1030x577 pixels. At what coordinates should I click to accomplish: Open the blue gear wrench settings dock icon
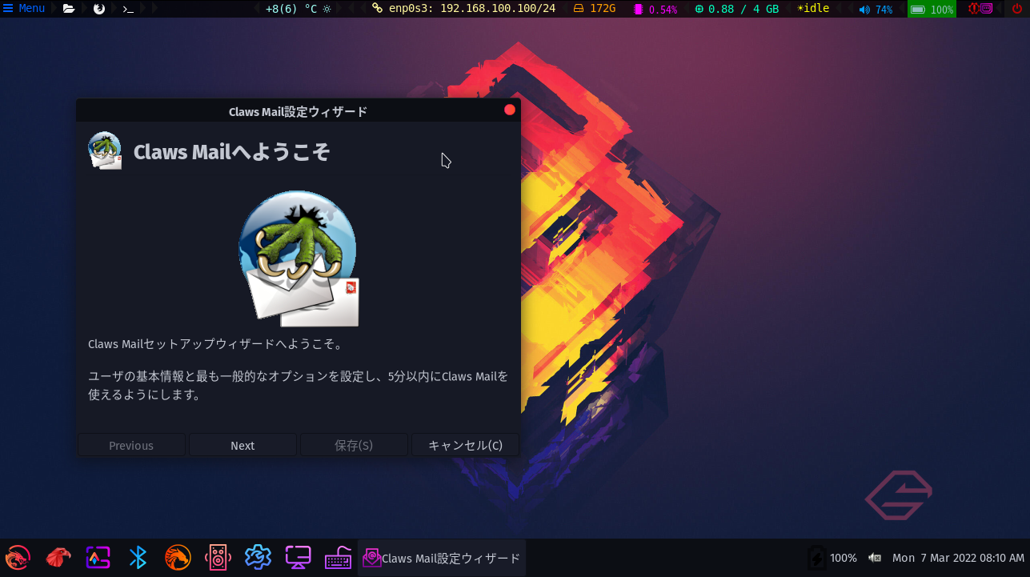click(x=258, y=557)
